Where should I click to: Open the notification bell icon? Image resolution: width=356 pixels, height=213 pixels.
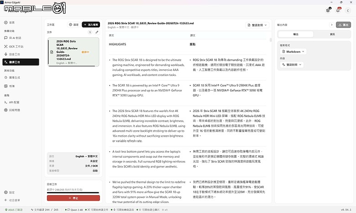coord(338,10)
